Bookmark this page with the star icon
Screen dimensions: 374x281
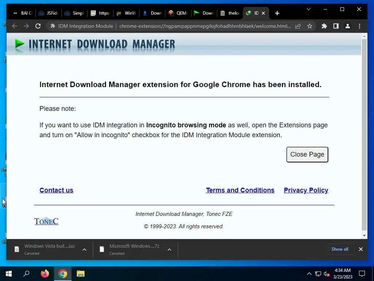pyautogui.click(x=310, y=26)
